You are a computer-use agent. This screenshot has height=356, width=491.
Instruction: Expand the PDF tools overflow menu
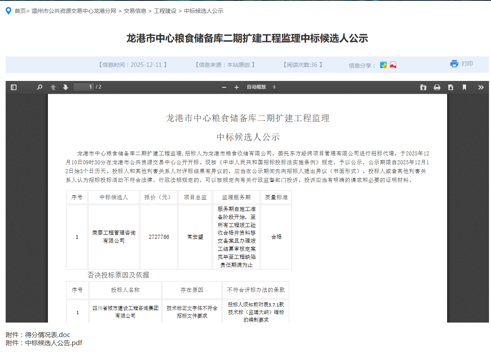[x=481, y=87]
